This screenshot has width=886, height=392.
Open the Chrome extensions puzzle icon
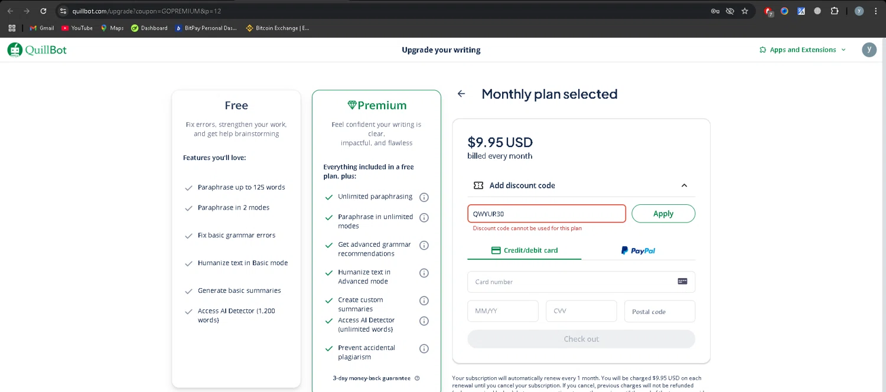click(835, 11)
